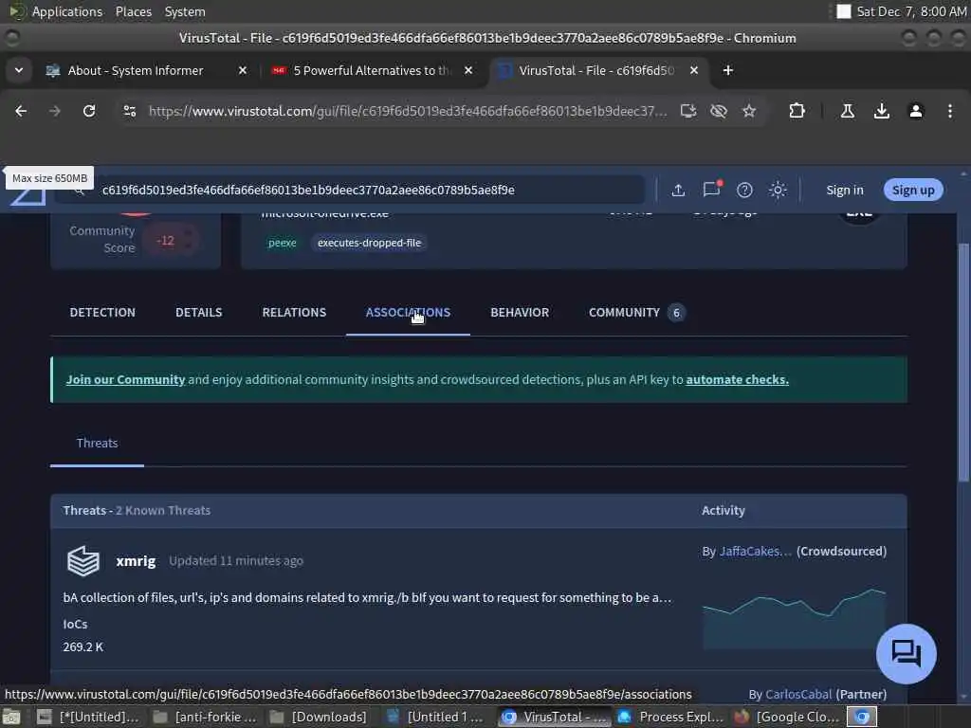Click the install app icon in address bar
The height and width of the screenshot is (728, 971).
point(688,111)
